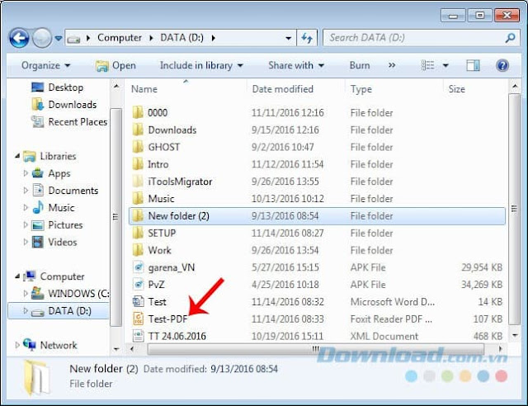This screenshot has height=406, width=528.
Task: Select Music library in navigation pane
Action: click(53, 208)
